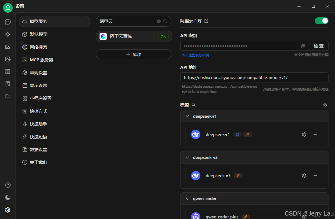
Task: Open 快捷助手 settings menu
Action: (55, 124)
